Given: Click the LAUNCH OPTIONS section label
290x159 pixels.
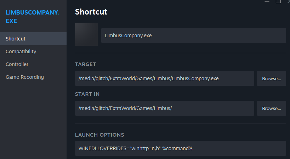Looking at the screenshot, I should click(x=99, y=135).
